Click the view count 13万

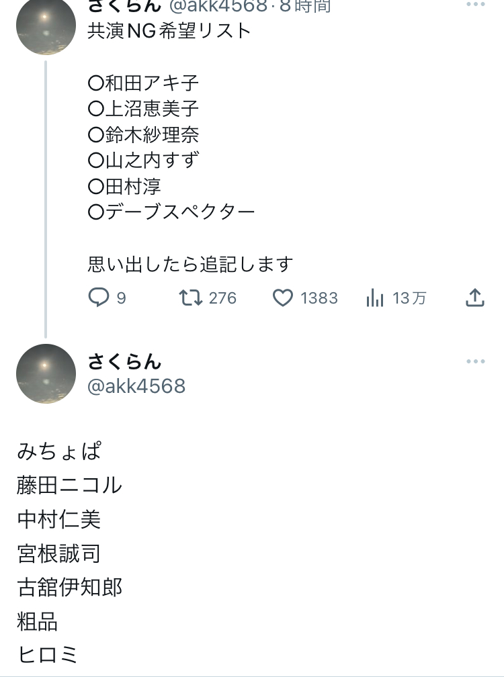(409, 298)
